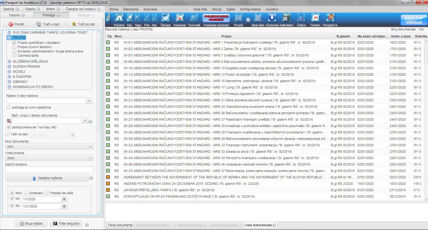Image resolution: width=428 pixels, height=230 pixels.
Task: Open the Ažuriranje download icon
Action: click(272, 18)
